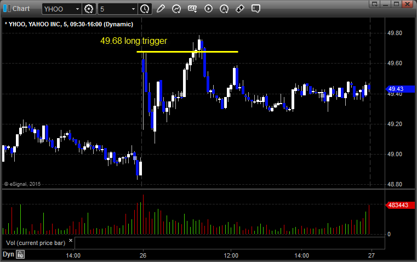
Task: Open the symbol settings gear menu
Action: click(89, 9)
